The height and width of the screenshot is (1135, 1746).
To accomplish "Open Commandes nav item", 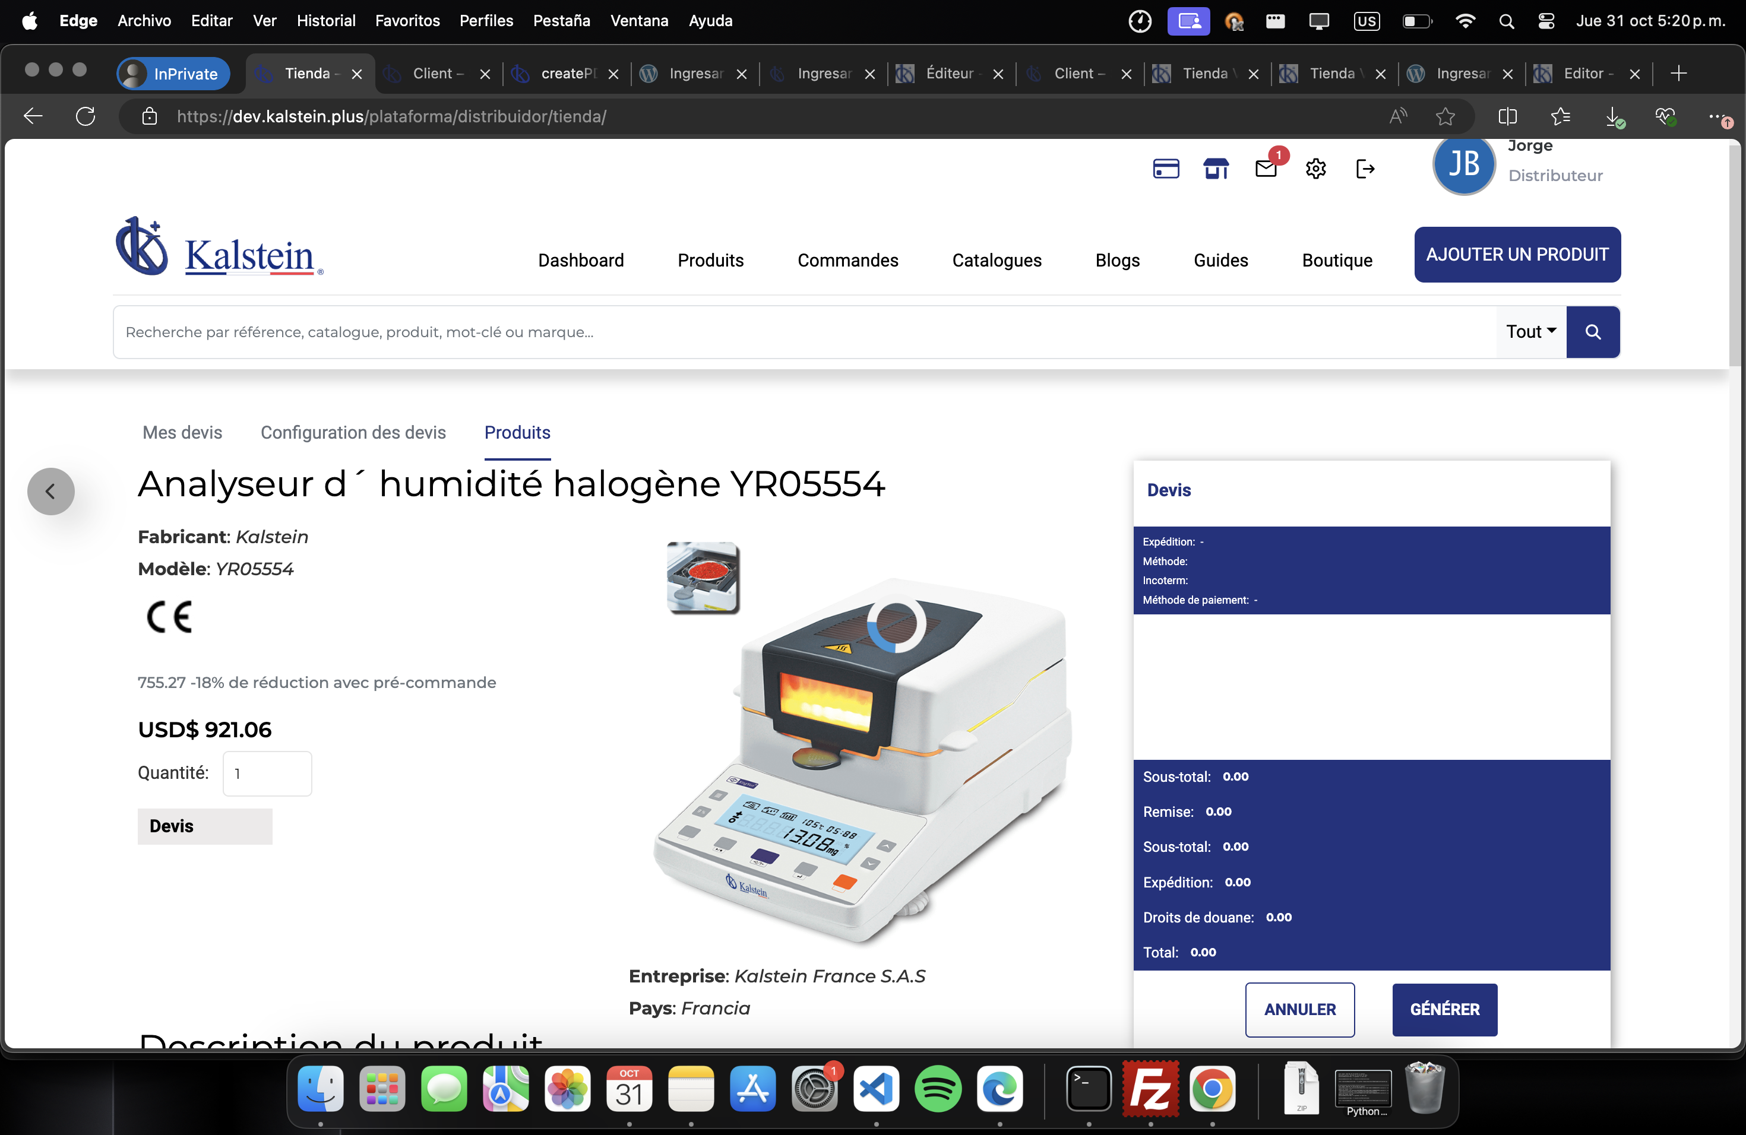I will (x=847, y=260).
